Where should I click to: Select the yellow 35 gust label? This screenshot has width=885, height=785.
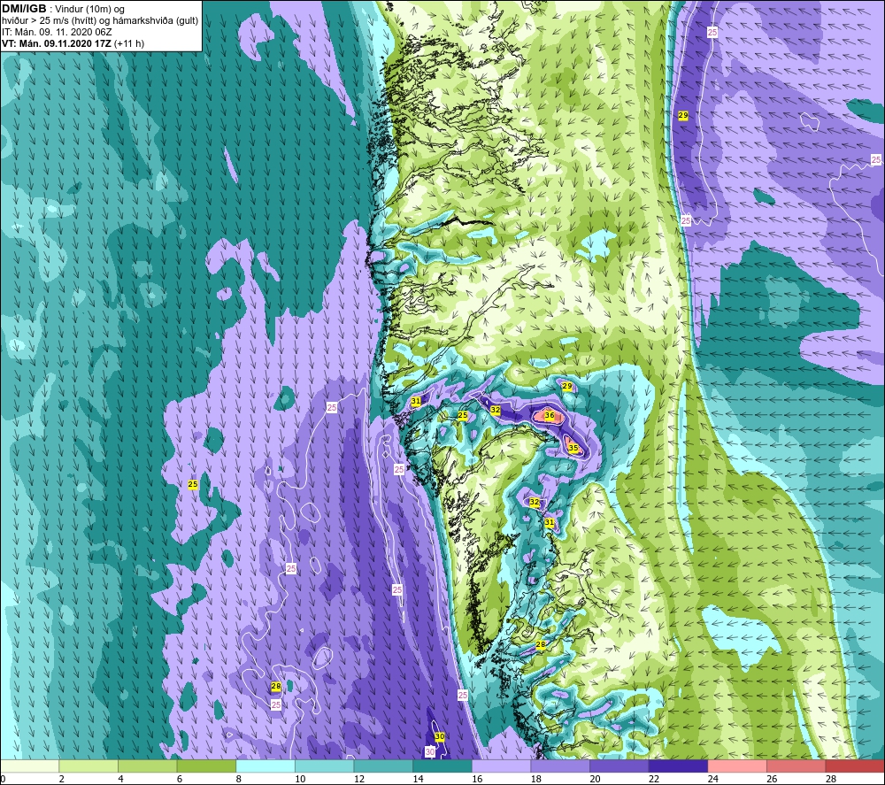point(573,448)
